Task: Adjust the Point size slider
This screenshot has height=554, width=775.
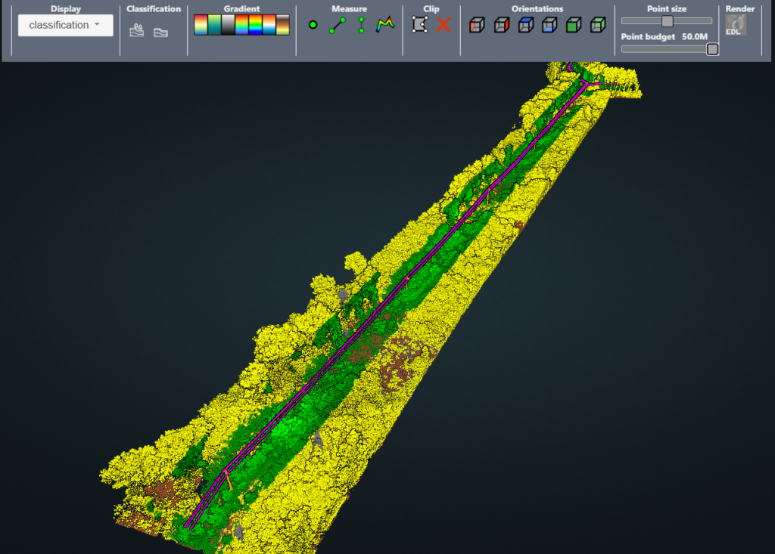Action: click(x=666, y=21)
